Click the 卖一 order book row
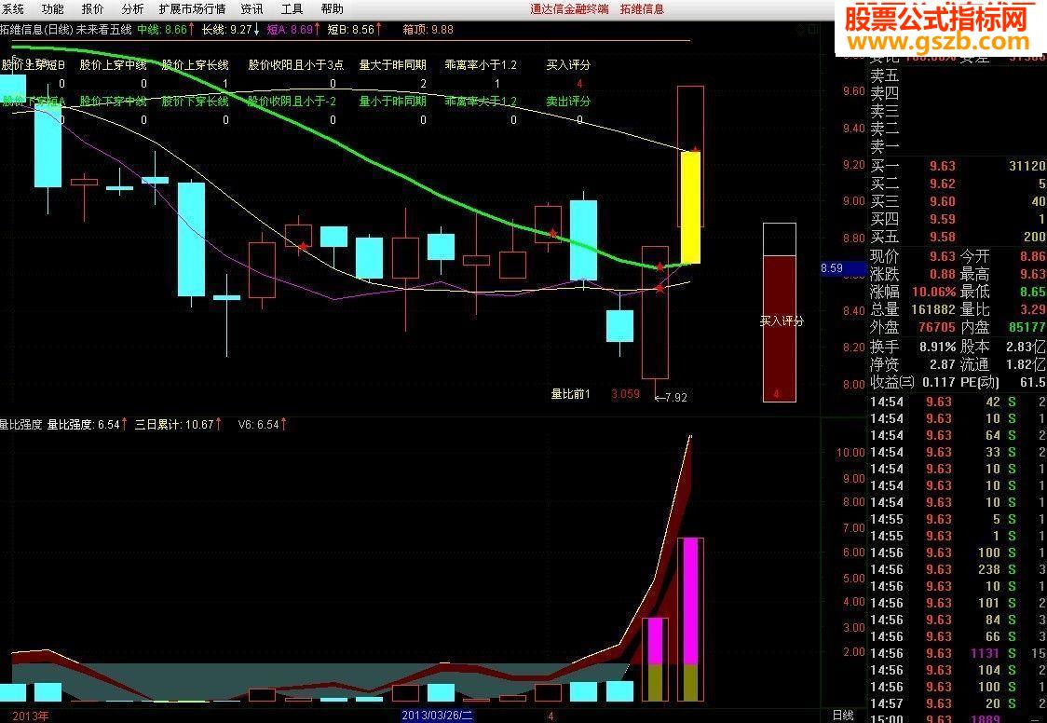Screen dimensions: 1047x723 (959, 147)
